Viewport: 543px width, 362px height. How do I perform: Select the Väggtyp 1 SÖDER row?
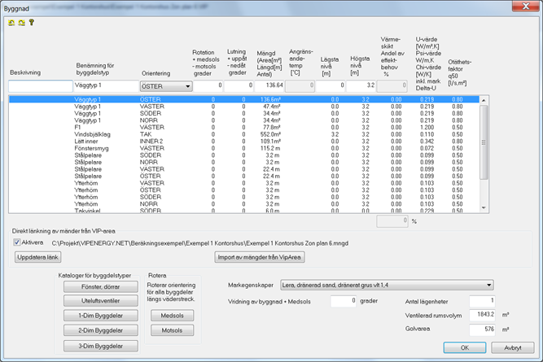click(x=244, y=114)
